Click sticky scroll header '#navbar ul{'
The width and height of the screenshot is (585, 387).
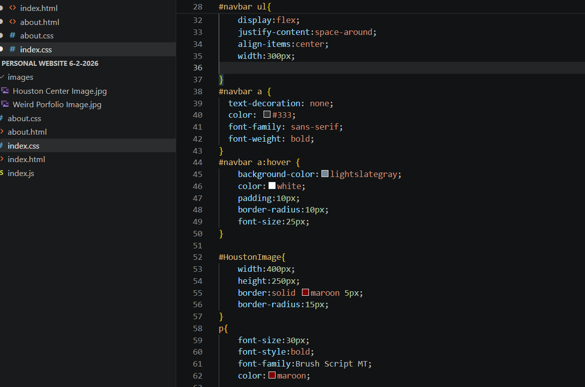[245, 6]
